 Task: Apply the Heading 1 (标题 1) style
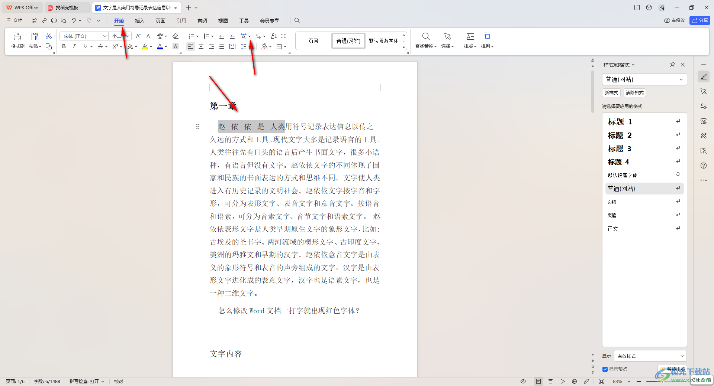coord(644,122)
